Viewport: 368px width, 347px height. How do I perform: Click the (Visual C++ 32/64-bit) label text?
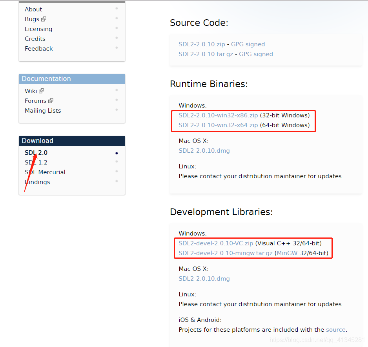288,243
